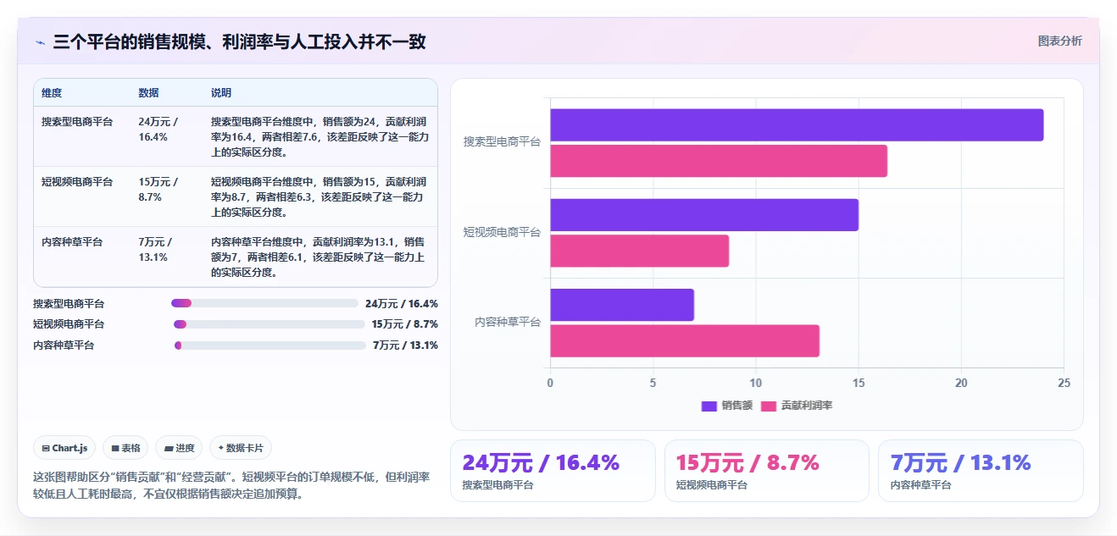This screenshot has height=536, width=1117.
Task: Click the pink 贡献利润率 bar for 内容种草平台
Action: tap(685, 340)
